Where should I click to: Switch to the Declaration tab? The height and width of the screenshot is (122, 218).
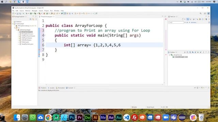[x=60, y=88]
